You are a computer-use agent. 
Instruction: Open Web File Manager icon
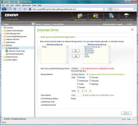(80, 16)
